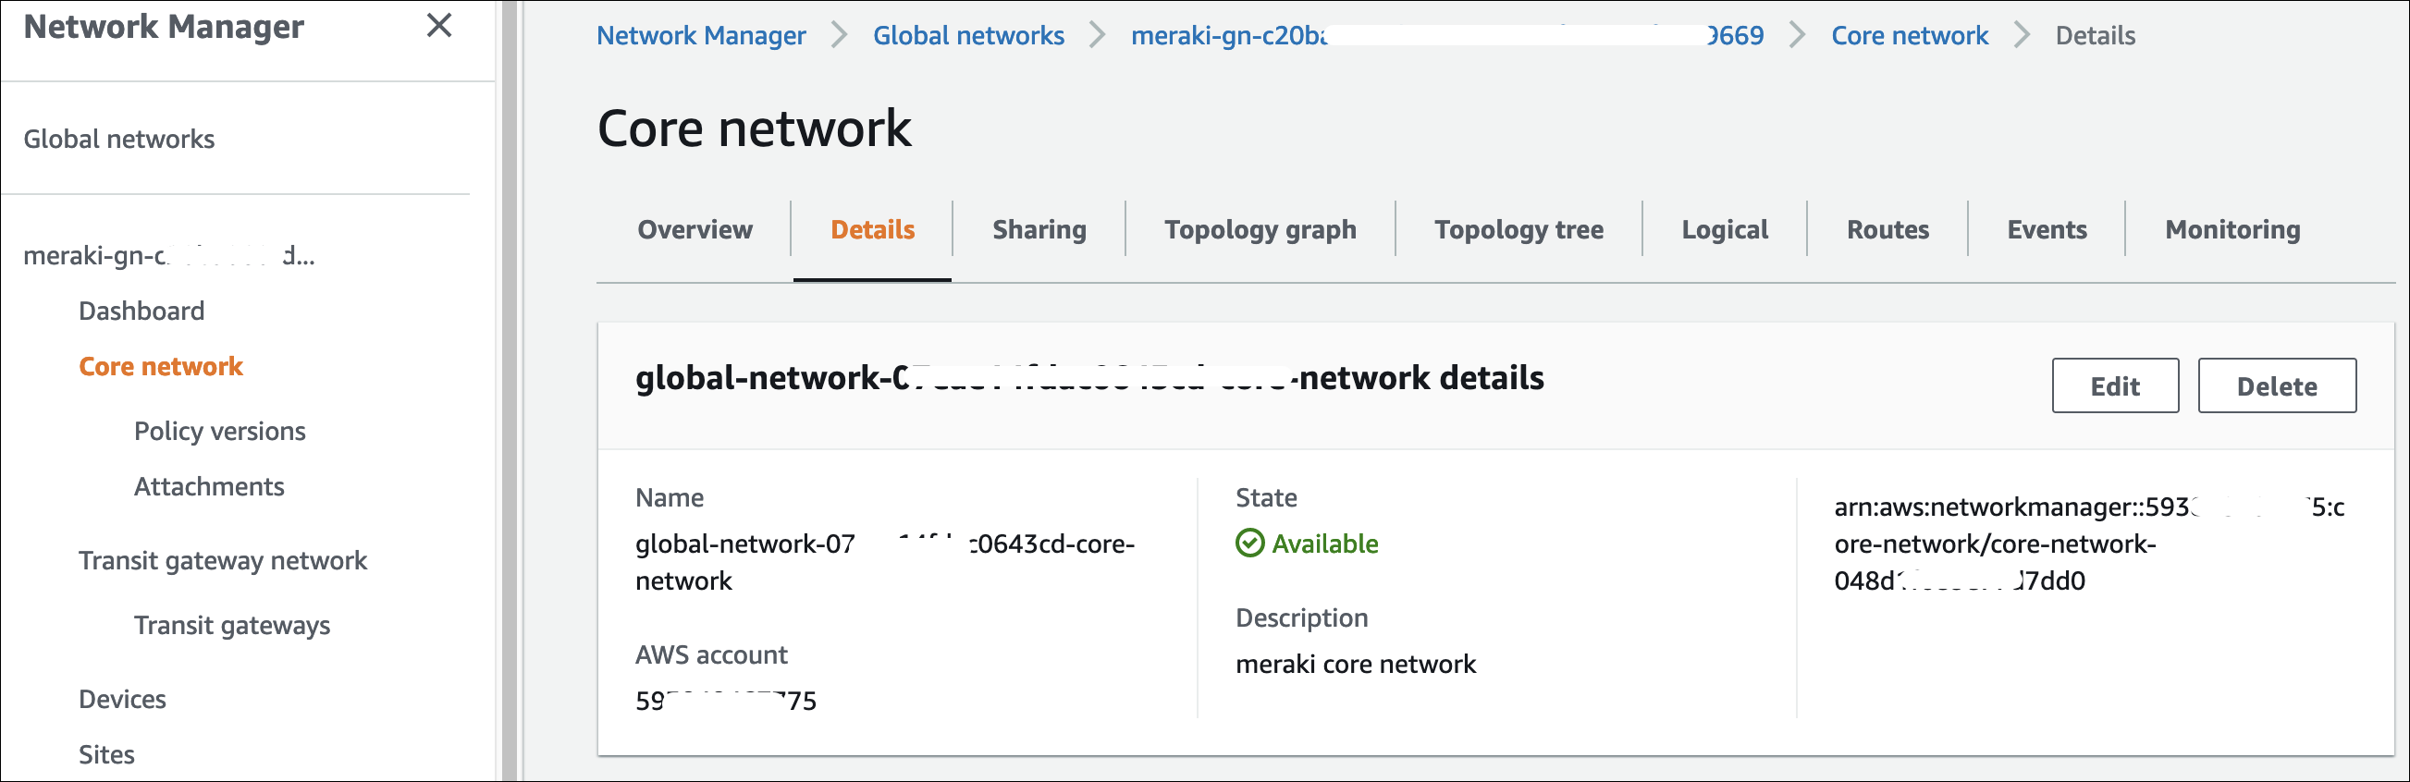Screen dimensions: 2410x782
Task: Close the Network Manager side panel
Action: click(438, 25)
